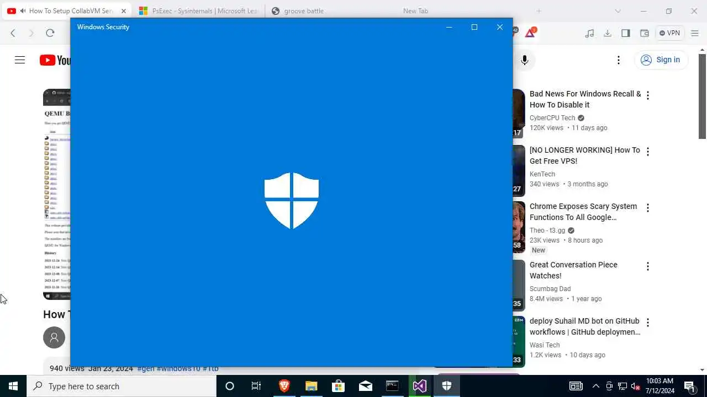Open the Brave Wallet icon

tap(644, 33)
